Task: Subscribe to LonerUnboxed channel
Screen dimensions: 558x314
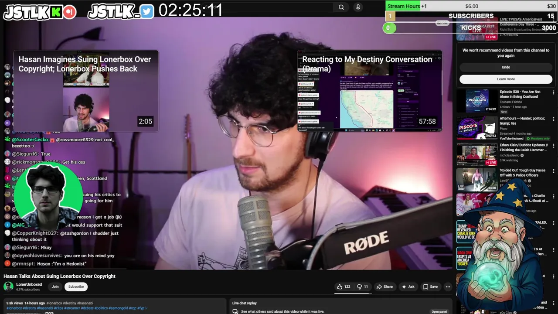Action: tap(76, 287)
